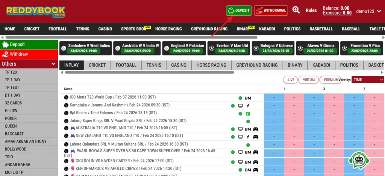Collapse the Others sidebar section

click(x=53, y=64)
